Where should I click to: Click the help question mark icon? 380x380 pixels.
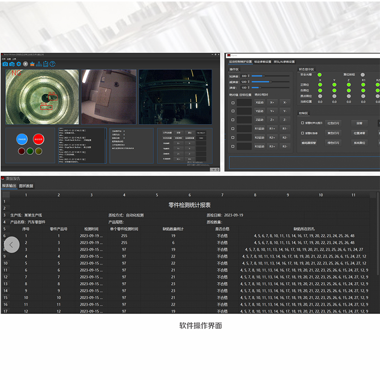[x=53, y=64]
